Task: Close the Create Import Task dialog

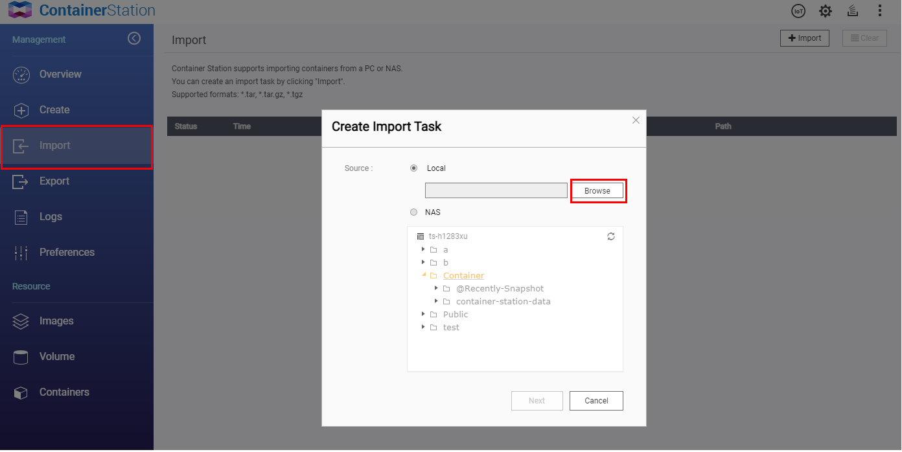Action: tap(636, 120)
